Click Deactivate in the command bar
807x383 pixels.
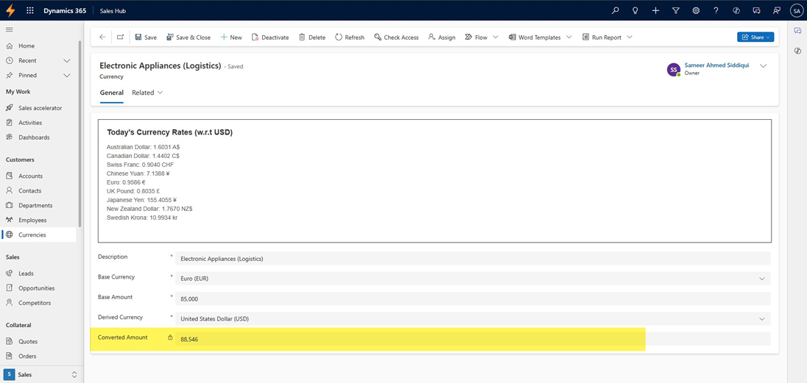[x=270, y=37]
